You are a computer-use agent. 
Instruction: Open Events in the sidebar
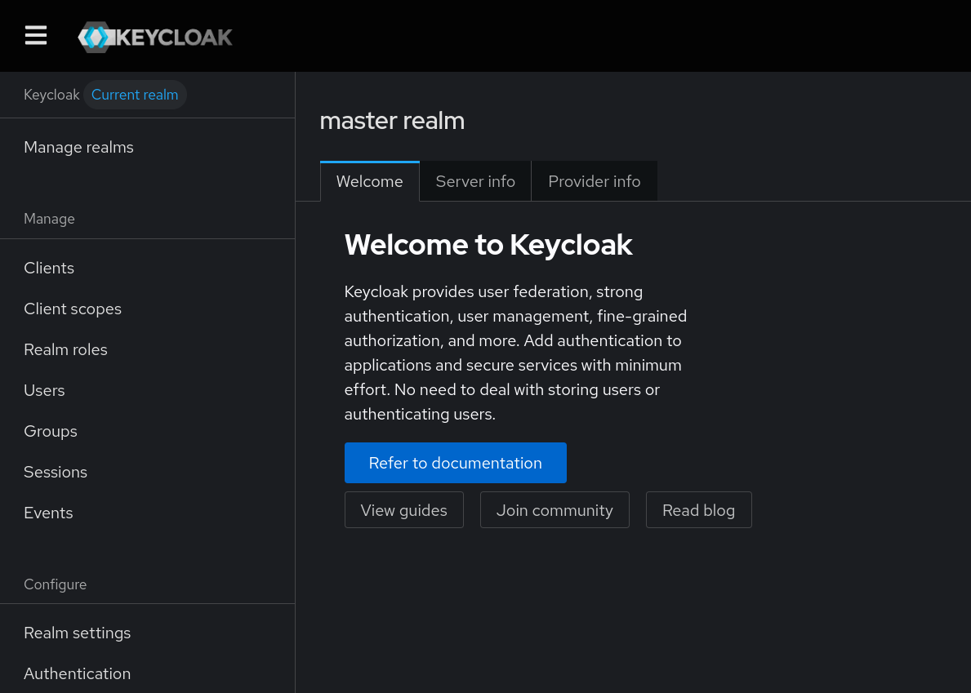coord(48,513)
